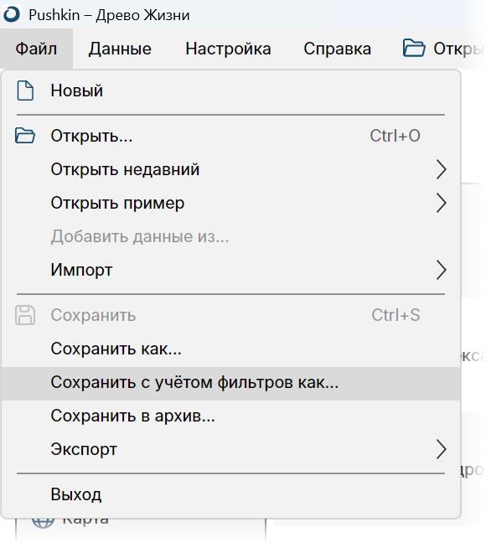The height and width of the screenshot is (543, 486).
Task: Click the Ctrl+O shortcut label
Action: pyautogui.click(x=395, y=136)
